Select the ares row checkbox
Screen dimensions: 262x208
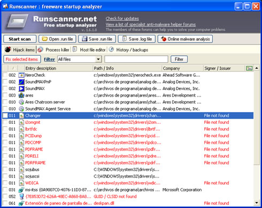[5, 95]
